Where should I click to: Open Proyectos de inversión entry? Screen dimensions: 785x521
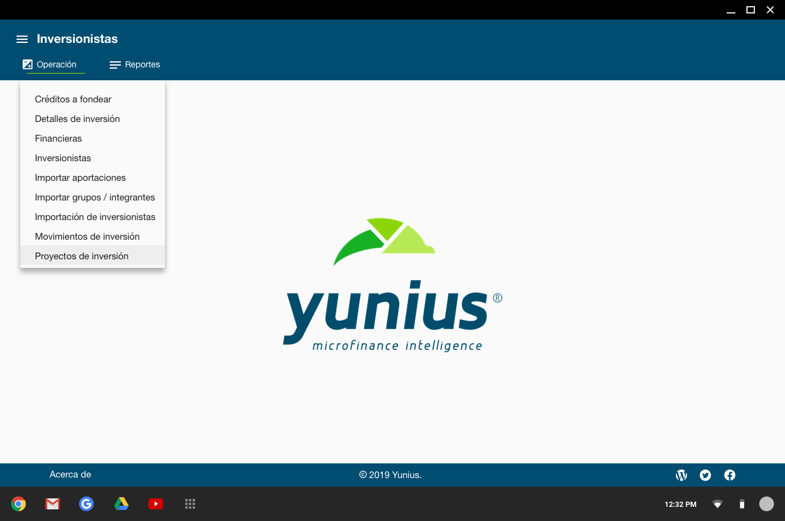pos(82,256)
